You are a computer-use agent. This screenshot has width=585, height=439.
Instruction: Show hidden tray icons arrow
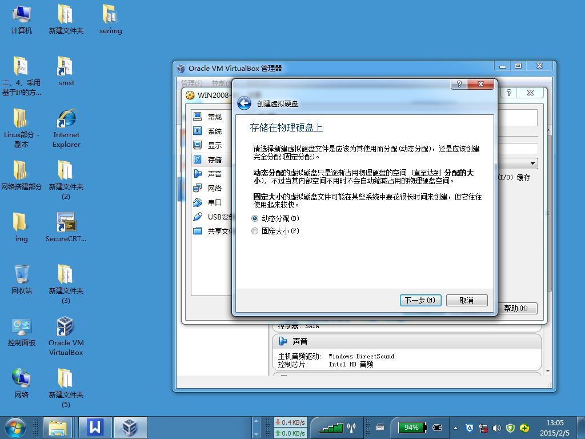click(x=455, y=428)
